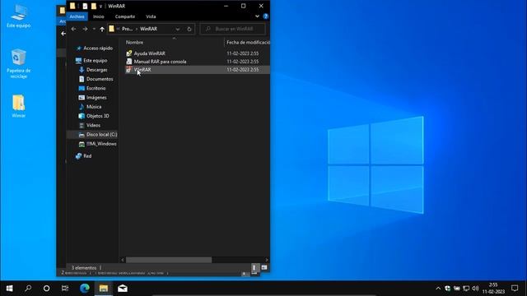Switch to details view in status bar
This screenshot has width=527, height=296.
[254, 267]
